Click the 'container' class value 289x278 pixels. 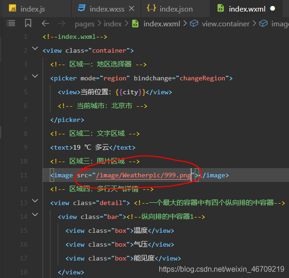pyautogui.click(x=109, y=50)
